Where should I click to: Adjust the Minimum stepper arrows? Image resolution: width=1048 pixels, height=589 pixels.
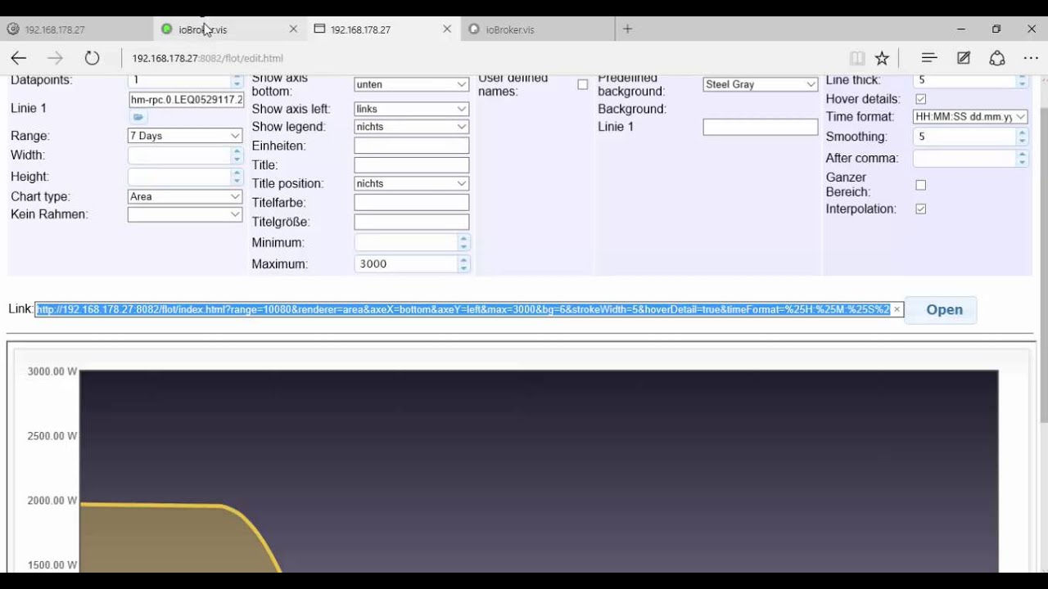coord(463,243)
